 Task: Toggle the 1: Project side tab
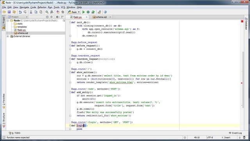coord(4,23)
